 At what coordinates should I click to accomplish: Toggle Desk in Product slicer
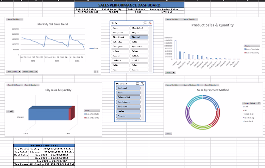point(128,93)
